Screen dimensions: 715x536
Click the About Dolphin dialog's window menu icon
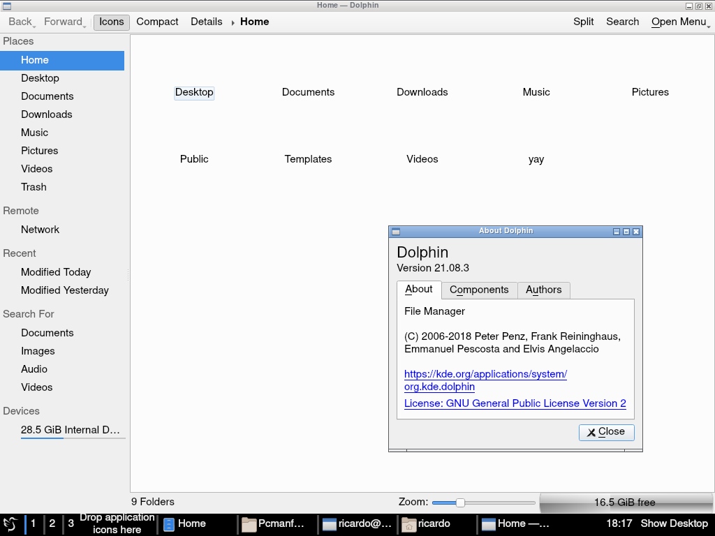396,232
